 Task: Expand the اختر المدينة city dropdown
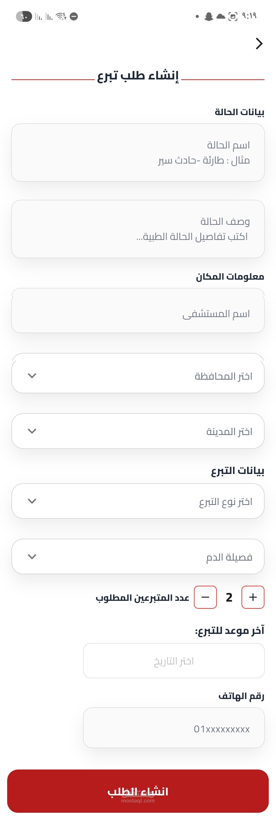[x=138, y=431]
